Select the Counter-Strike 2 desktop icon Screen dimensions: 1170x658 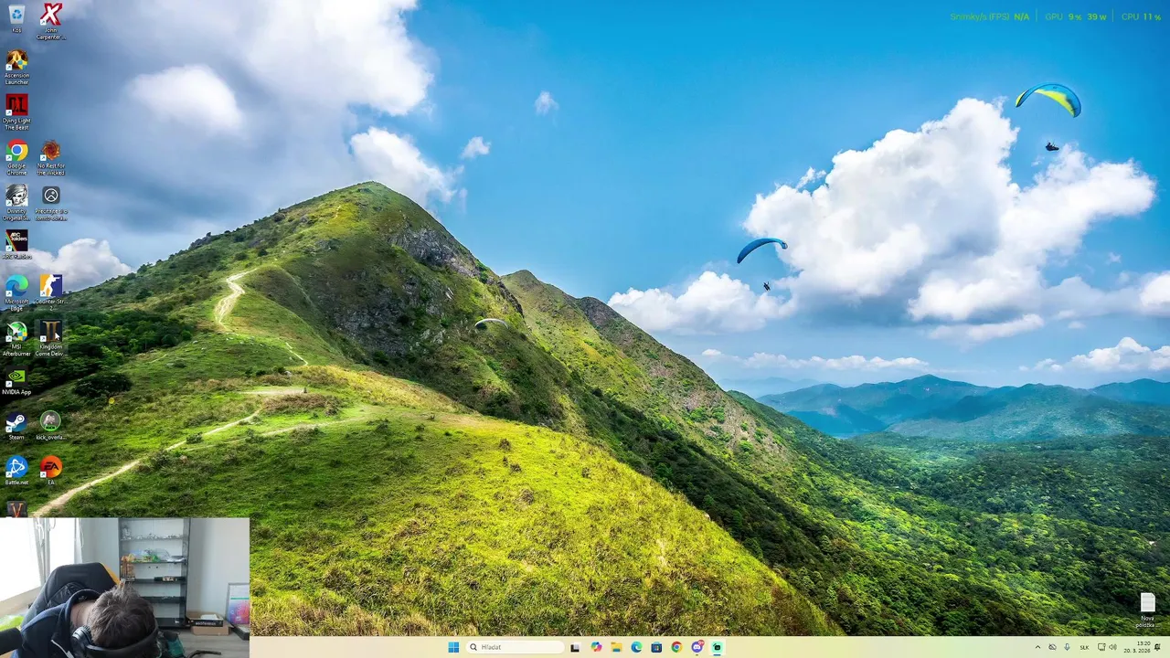(51, 291)
